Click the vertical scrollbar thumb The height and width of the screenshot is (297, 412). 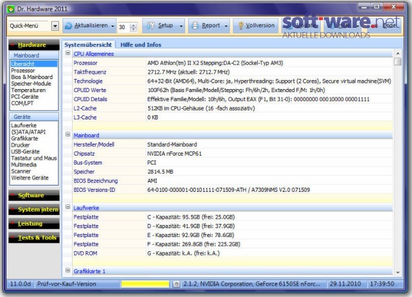pos(398,62)
